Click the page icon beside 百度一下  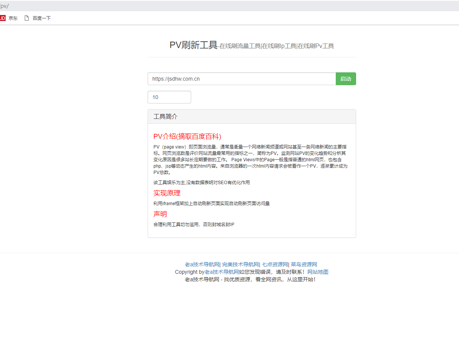tap(27, 18)
